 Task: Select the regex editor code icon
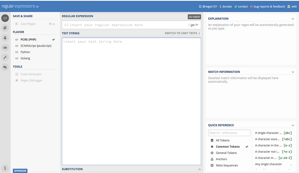coord(5,18)
